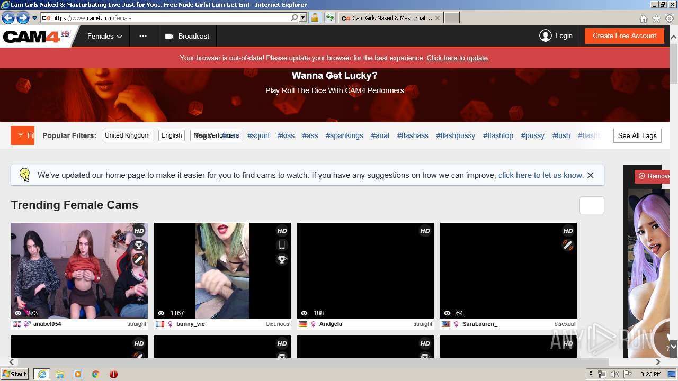Click the German flag next to Andgela
This screenshot has height=381, width=678.
(303, 324)
